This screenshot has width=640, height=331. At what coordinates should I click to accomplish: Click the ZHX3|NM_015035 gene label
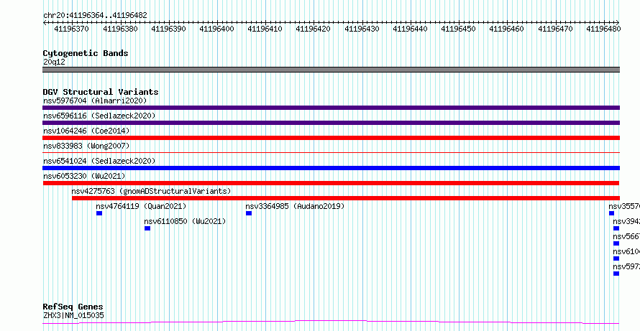click(x=73, y=315)
